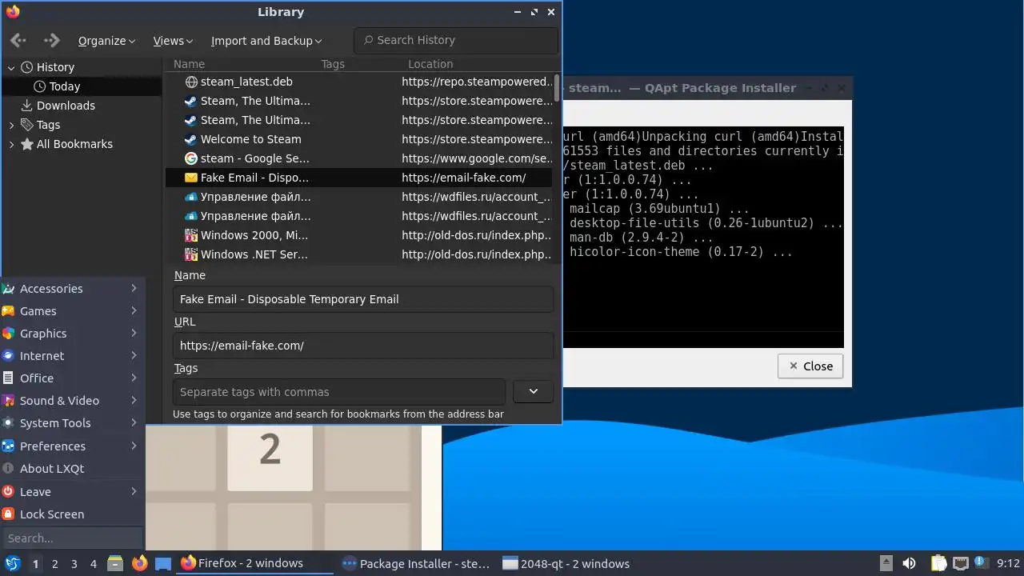Open the Games submenu

(x=72, y=311)
